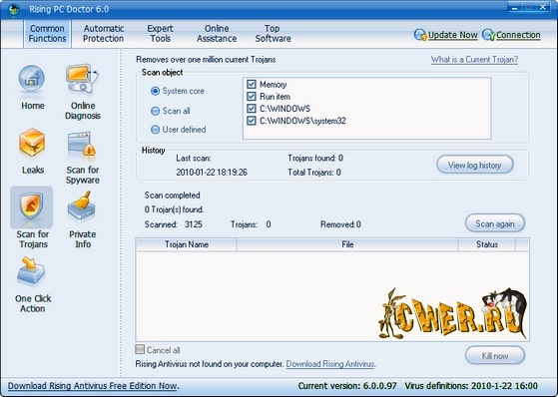
Task: Switch to Automatic Protection tab
Action: pos(103,34)
